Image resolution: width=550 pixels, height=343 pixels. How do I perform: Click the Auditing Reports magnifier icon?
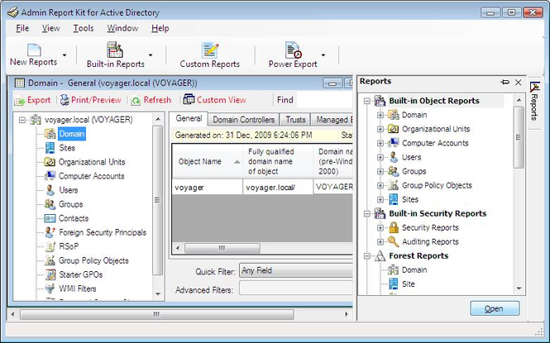click(x=393, y=241)
